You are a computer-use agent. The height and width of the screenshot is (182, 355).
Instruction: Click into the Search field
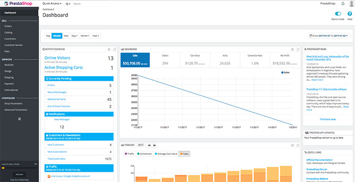click(91, 4)
